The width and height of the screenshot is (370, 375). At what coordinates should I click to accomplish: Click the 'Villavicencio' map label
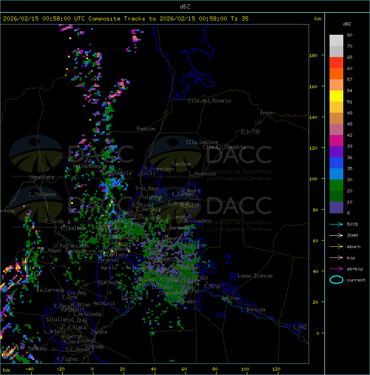point(90,166)
